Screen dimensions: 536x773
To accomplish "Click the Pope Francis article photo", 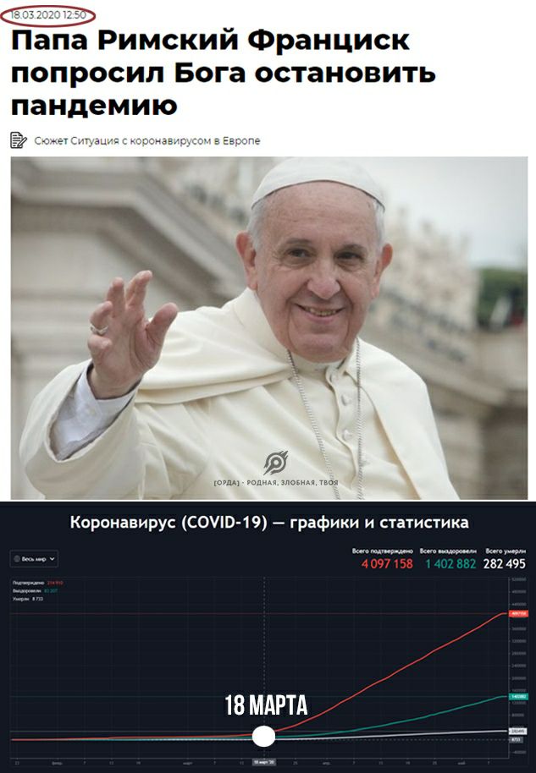I will click(x=269, y=328).
